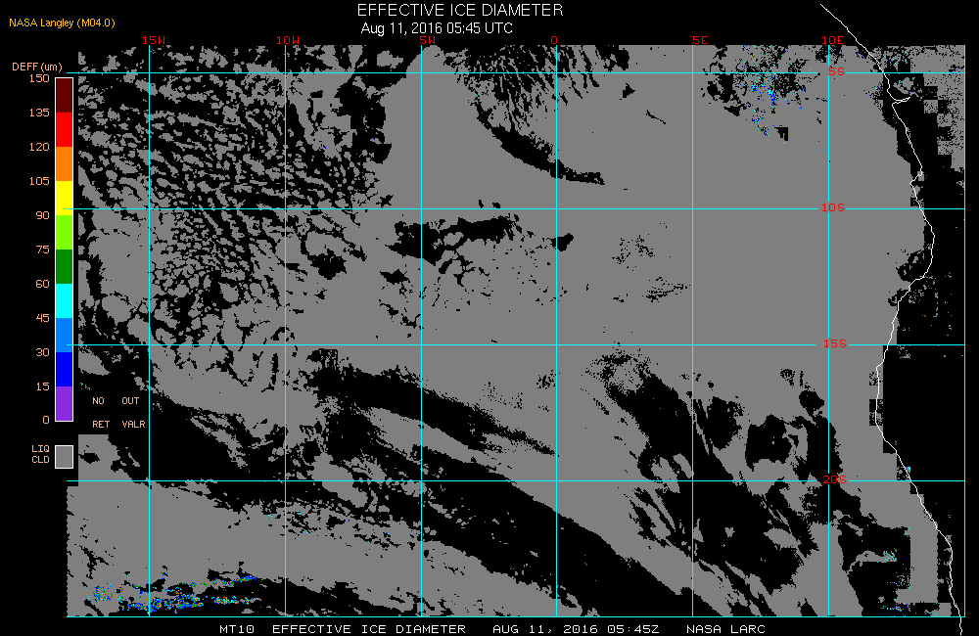Click the dark blue band near 30
The height and width of the screenshot is (636, 979).
point(65,370)
